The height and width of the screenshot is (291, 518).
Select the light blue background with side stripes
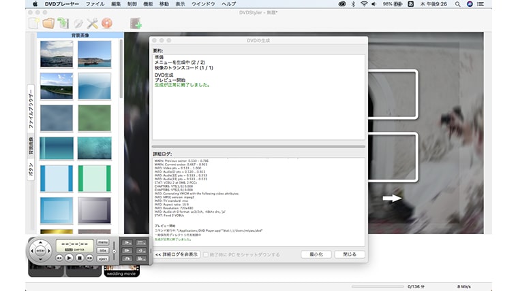[x=57, y=179]
